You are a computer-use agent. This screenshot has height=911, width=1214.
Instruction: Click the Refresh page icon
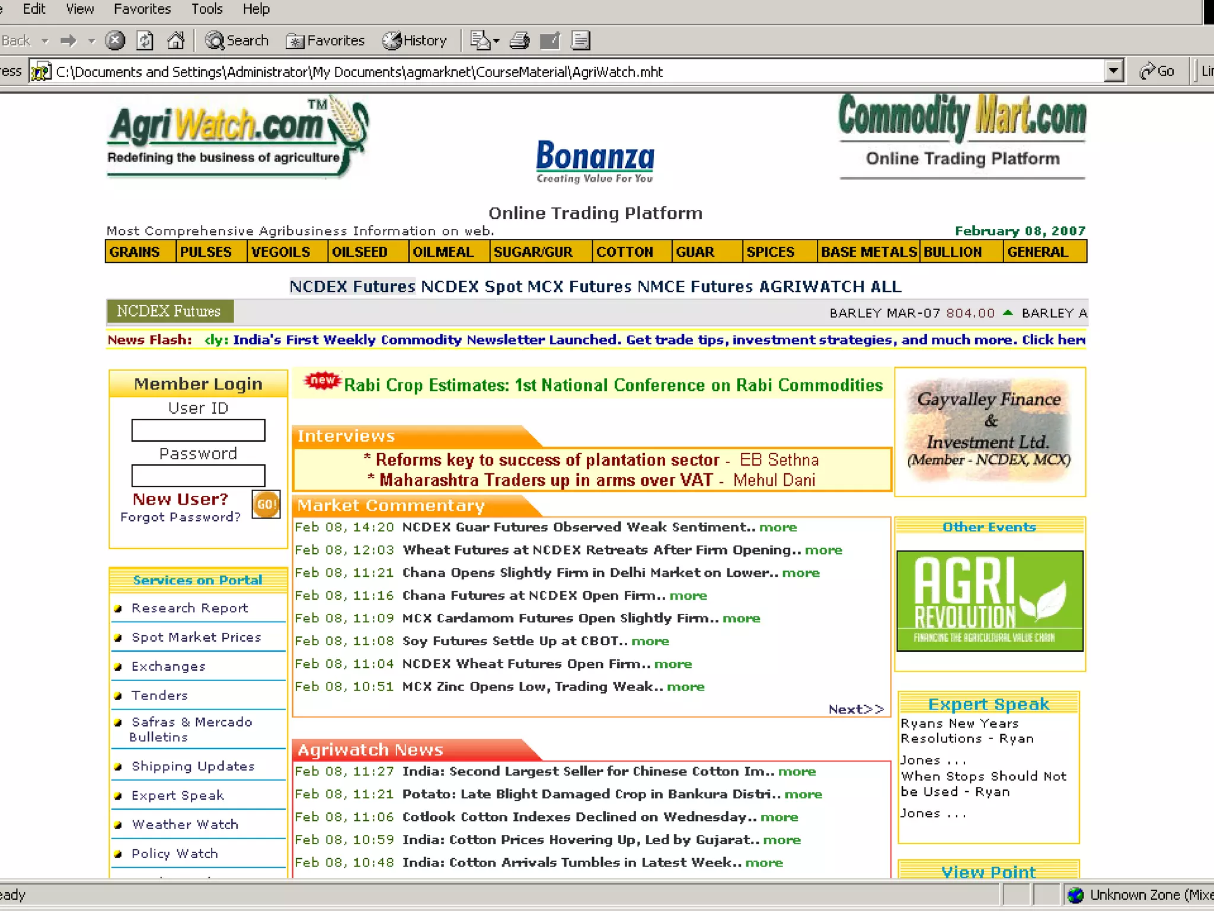[145, 40]
